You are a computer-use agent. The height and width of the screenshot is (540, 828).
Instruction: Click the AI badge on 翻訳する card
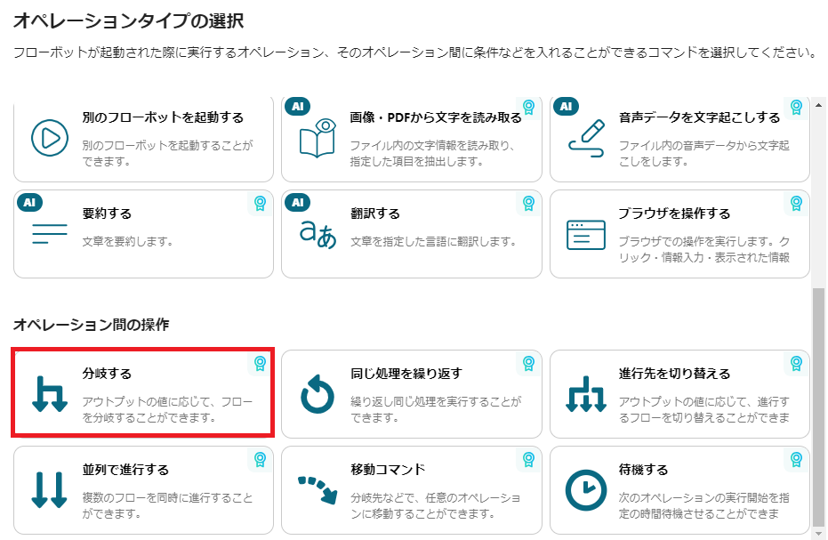tap(298, 202)
